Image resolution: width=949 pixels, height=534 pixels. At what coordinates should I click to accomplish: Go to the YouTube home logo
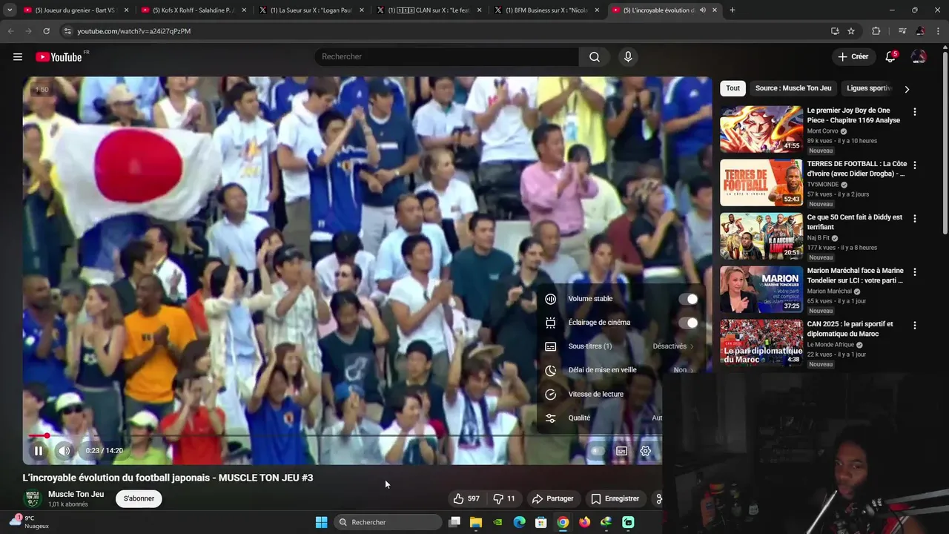tap(59, 57)
